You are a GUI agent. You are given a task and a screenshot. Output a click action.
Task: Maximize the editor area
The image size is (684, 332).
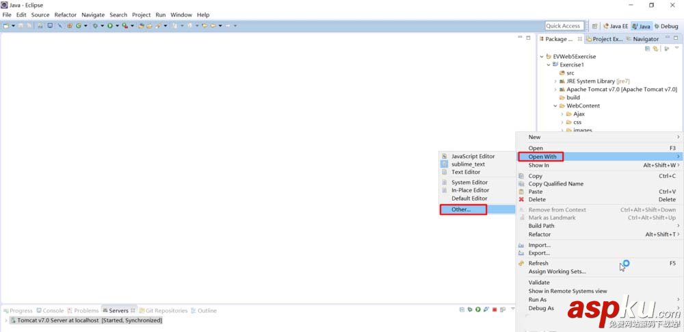tap(528, 38)
